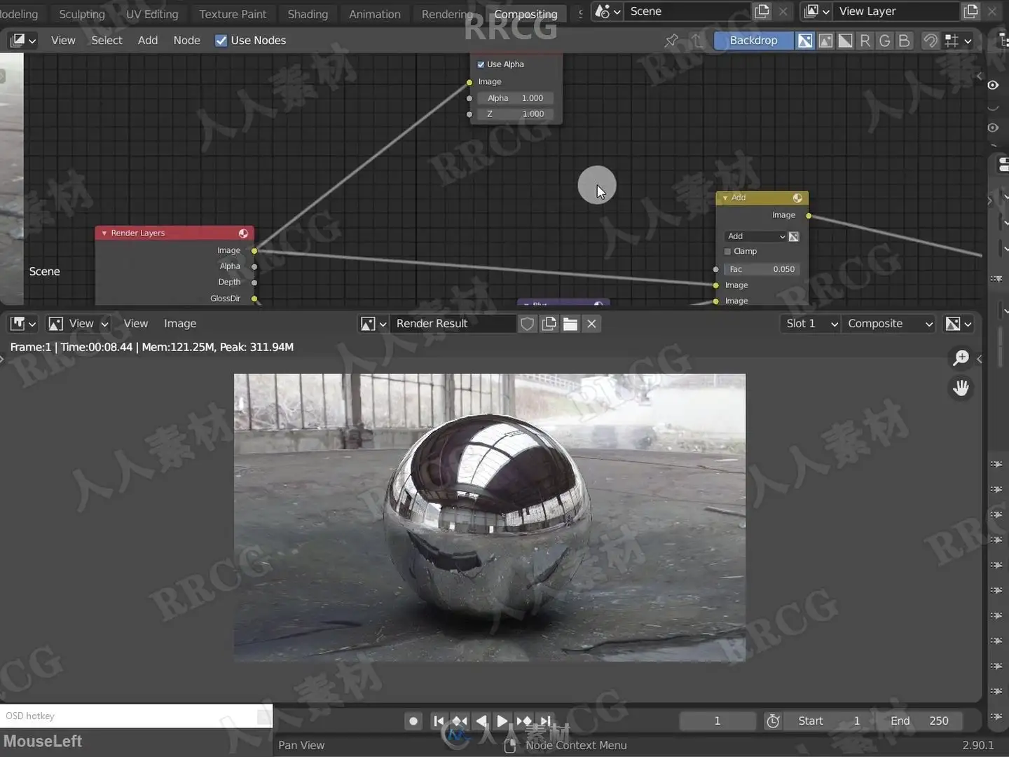Open the Composite layer dropdown
Screen dimensions: 1009x757
[889, 324]
